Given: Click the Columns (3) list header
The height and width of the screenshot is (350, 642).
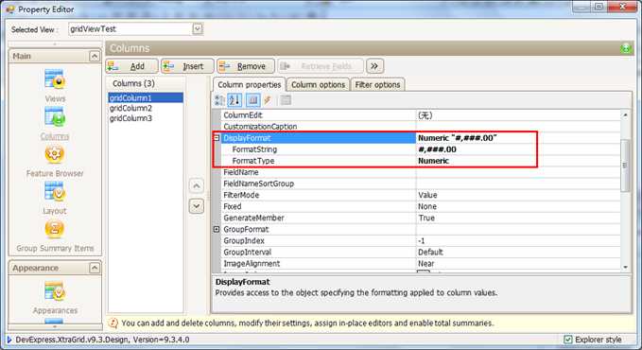Looking at the screenshot, I should (146, 83).
